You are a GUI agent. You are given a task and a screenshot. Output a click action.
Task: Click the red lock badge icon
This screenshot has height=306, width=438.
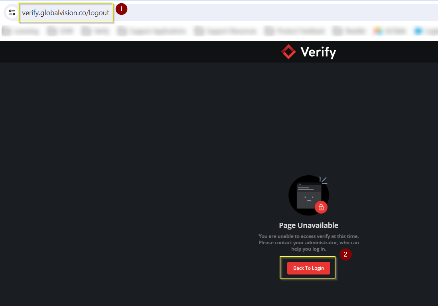pos(321,207)
